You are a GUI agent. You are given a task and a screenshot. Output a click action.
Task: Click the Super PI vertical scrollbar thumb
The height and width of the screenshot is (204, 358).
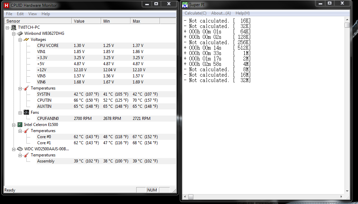tap(347, 25)
